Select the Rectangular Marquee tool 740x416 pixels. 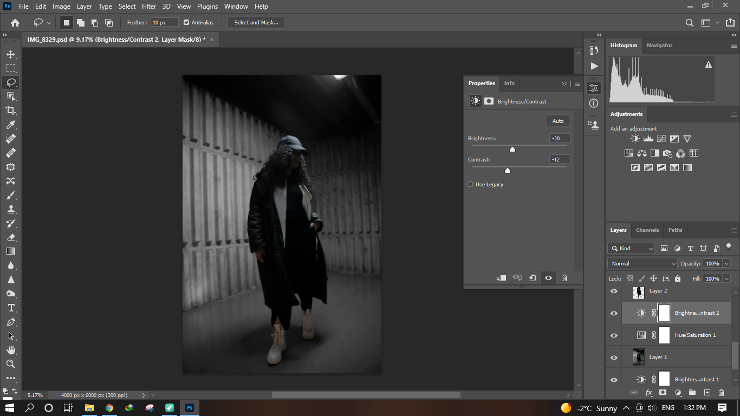11,68
